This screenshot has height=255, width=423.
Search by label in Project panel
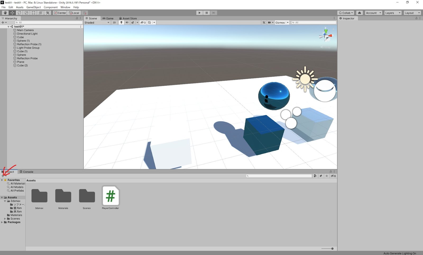click(x=321, y=176)
